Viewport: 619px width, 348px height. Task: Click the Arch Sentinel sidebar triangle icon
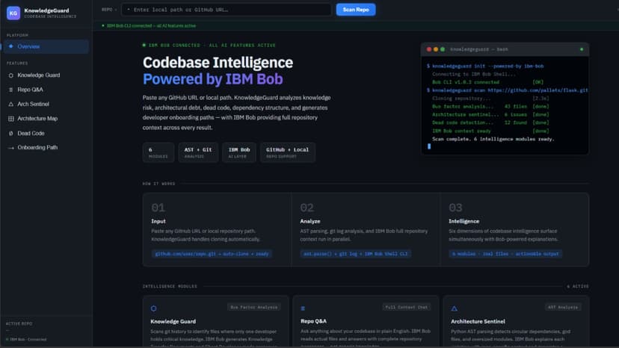click(11, 104)
